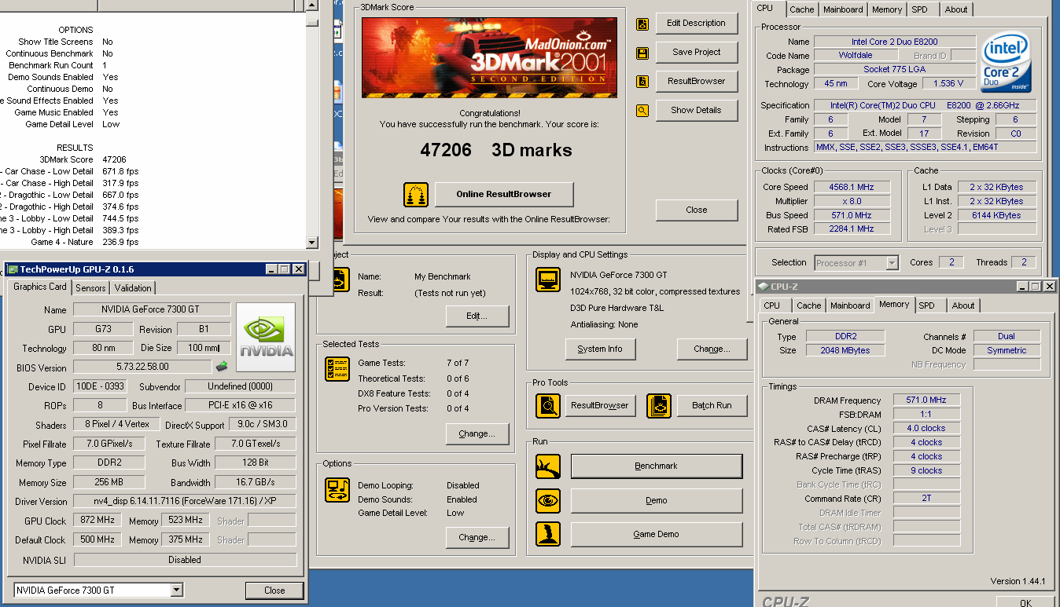Open Mainboard tab in upper CPU-Z window
1060x607 pixels.
tap(843, 9)
